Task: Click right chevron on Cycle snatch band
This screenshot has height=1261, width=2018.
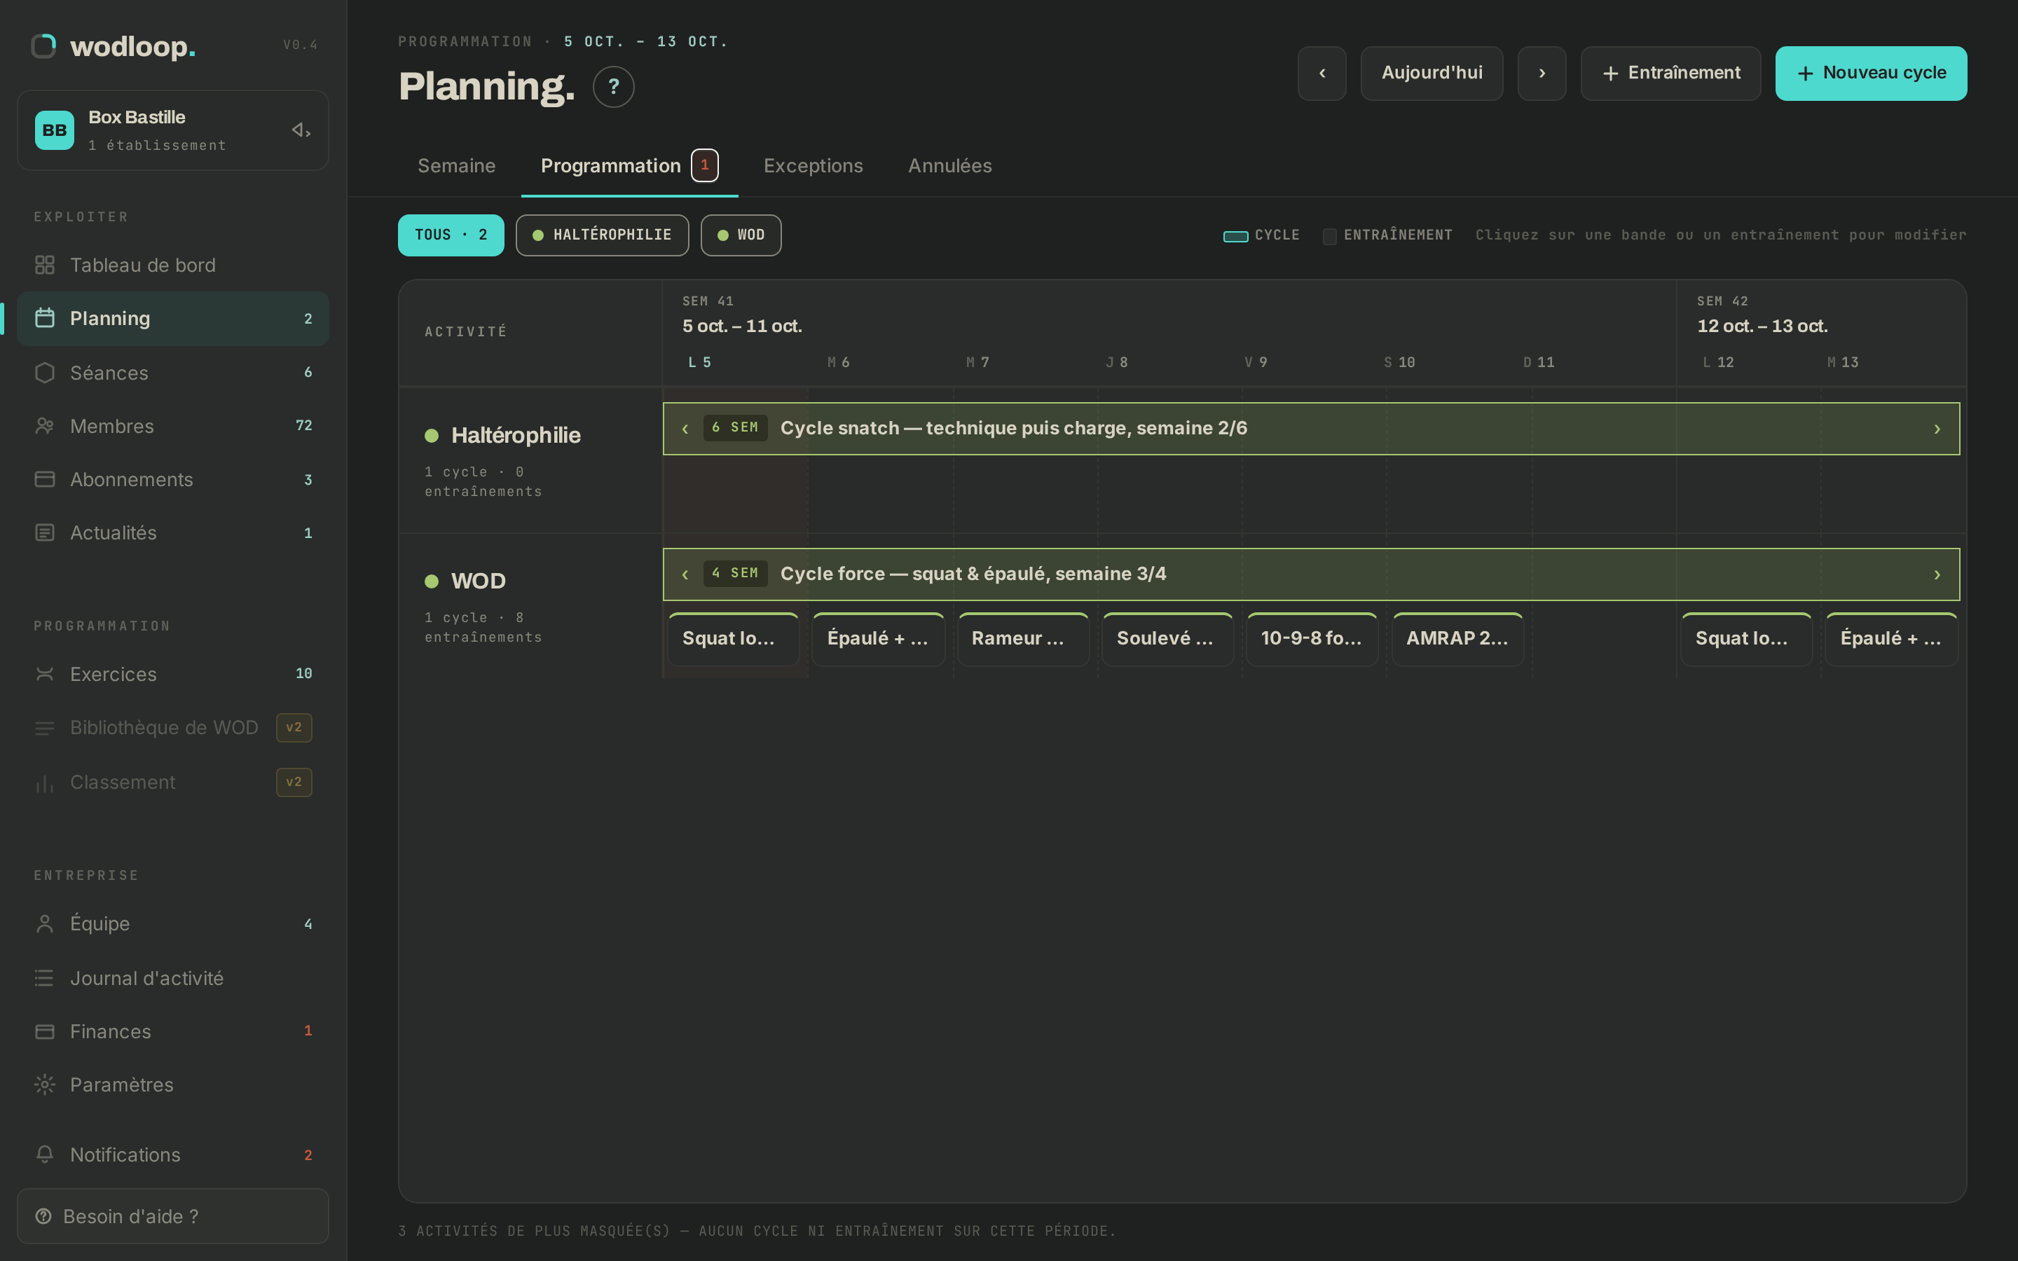Action: coord(1937,429)
